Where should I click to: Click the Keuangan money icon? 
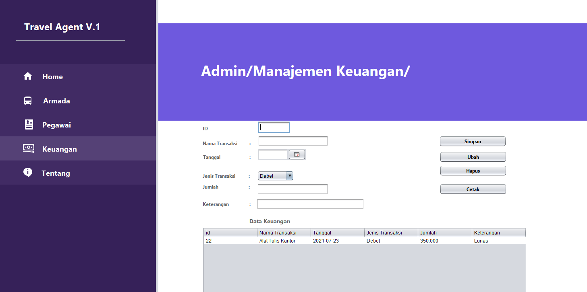28,148
